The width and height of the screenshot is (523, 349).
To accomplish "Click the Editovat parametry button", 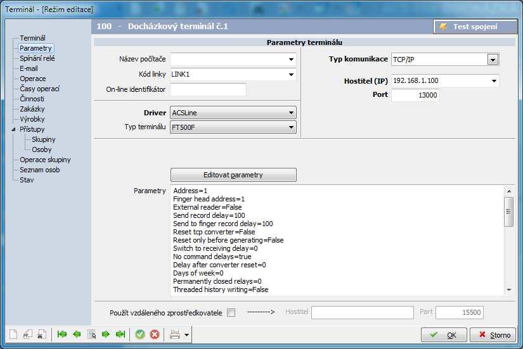I will [233, 175].
